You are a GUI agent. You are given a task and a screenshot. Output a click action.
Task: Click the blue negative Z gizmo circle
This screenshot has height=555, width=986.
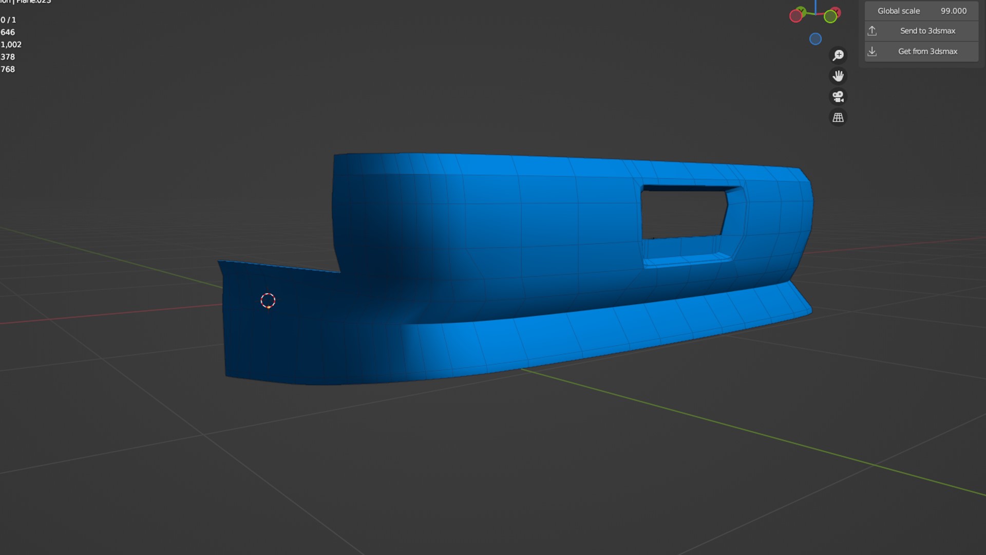[816, 39]
